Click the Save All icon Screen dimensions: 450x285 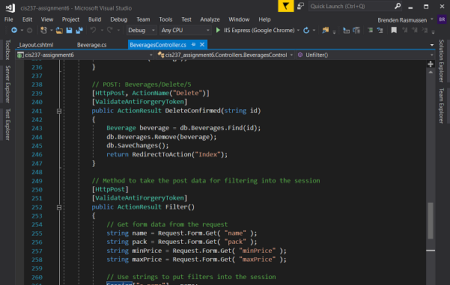click(x=79, y=30)
